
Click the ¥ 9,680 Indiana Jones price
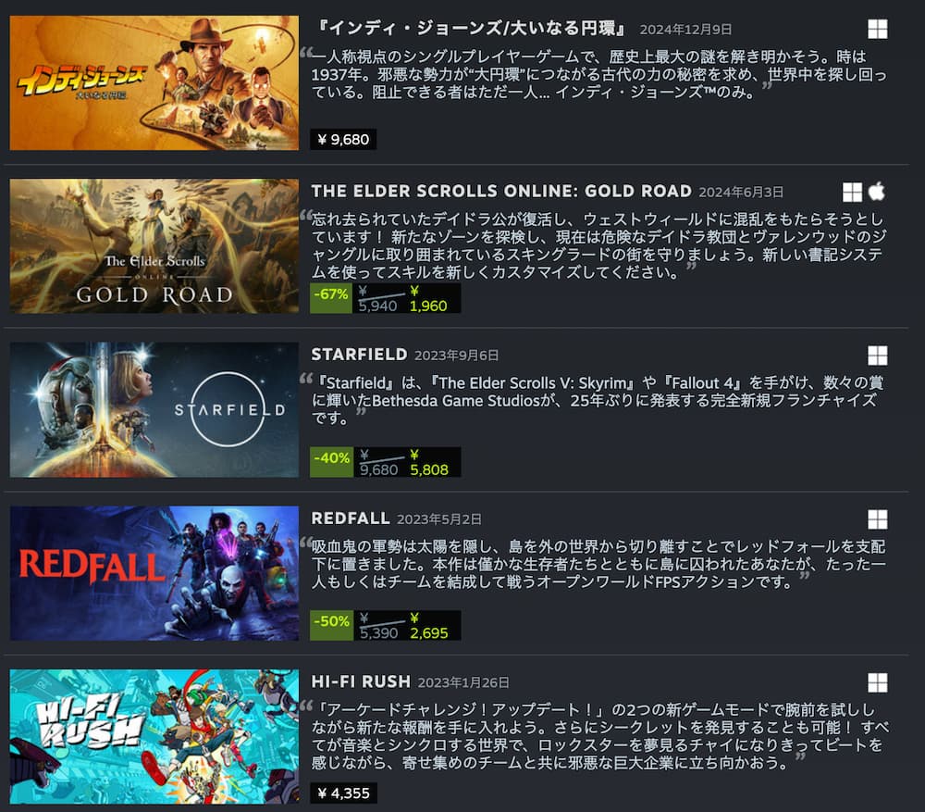coord(343,140)
